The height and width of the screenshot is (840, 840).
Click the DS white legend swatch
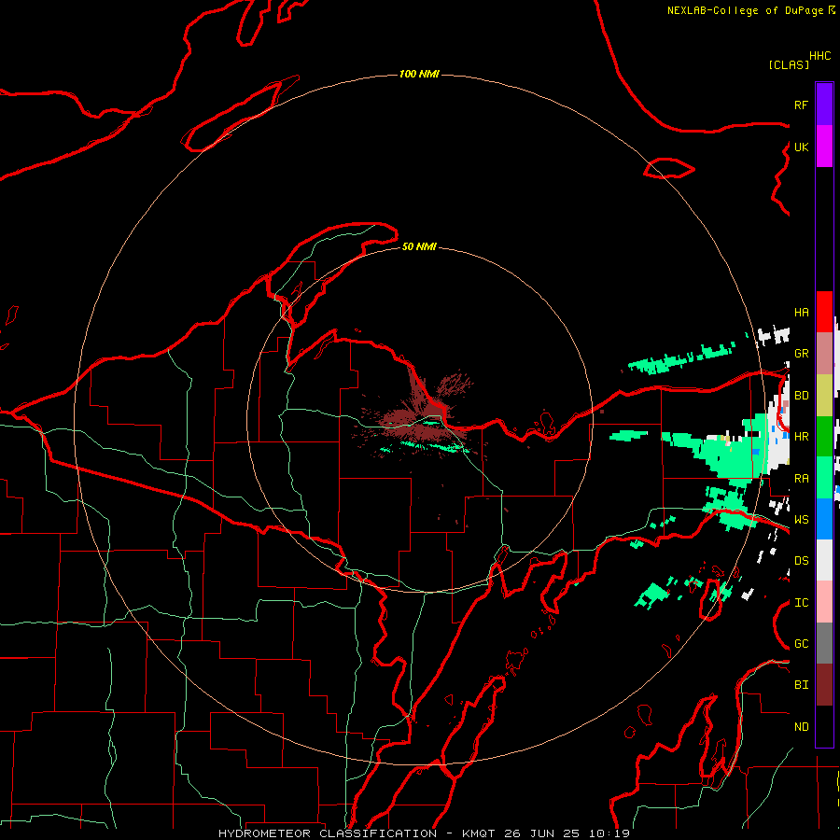tap(824, 560)
